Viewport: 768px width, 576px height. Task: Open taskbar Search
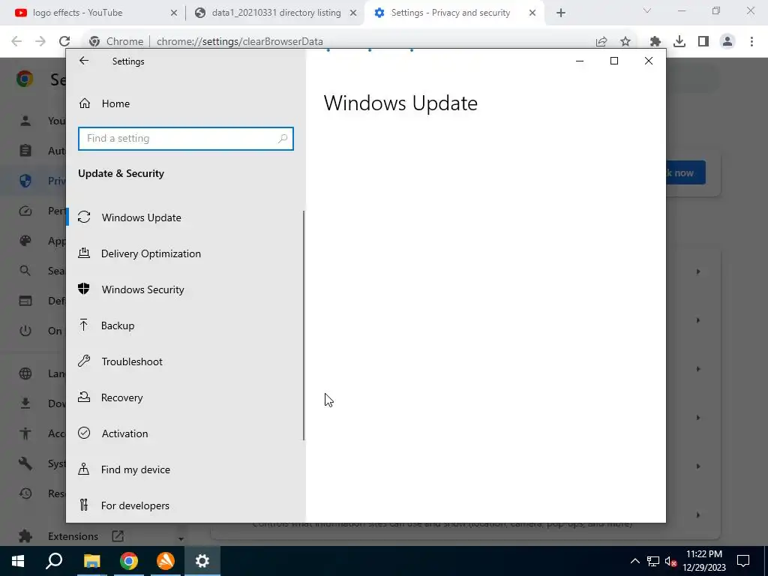coord(54,561)
